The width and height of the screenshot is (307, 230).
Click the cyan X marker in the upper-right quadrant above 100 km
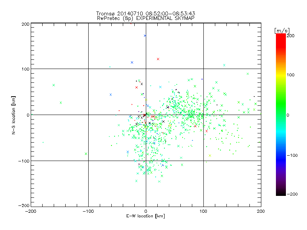pyautogui.click(x=224, y=65)
